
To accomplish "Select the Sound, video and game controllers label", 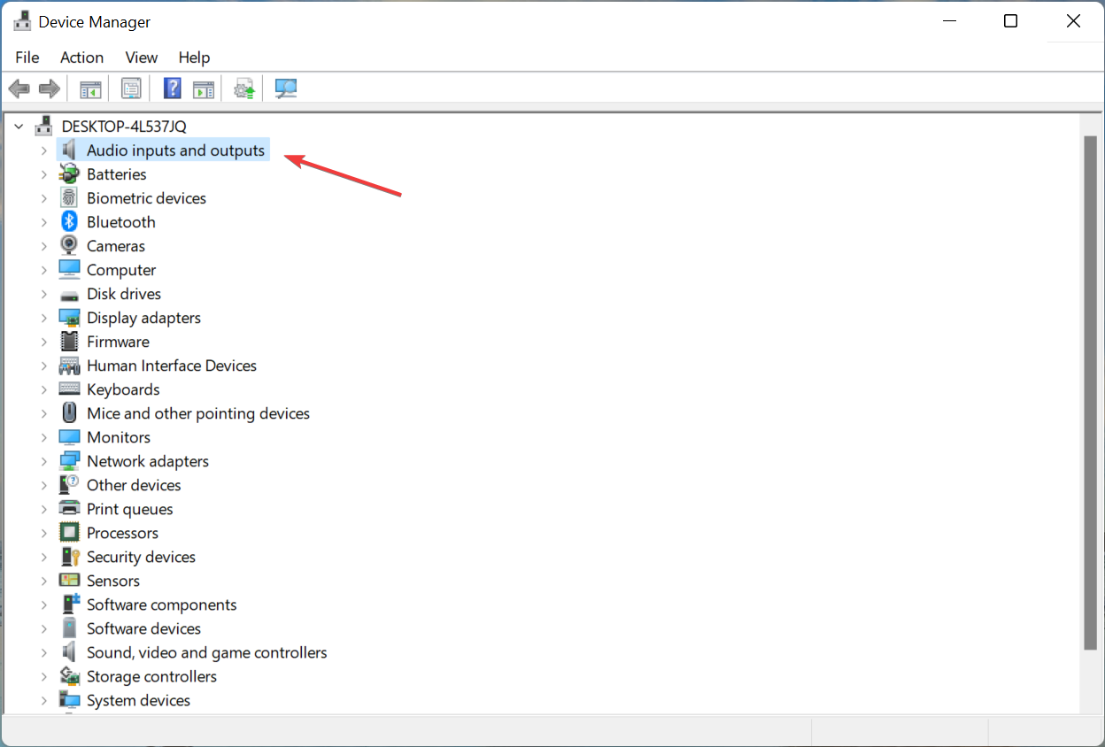I will coord(207,652).
